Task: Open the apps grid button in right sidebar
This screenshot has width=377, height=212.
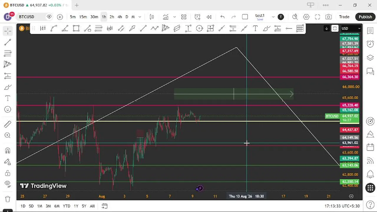Action: pos(370,188)
